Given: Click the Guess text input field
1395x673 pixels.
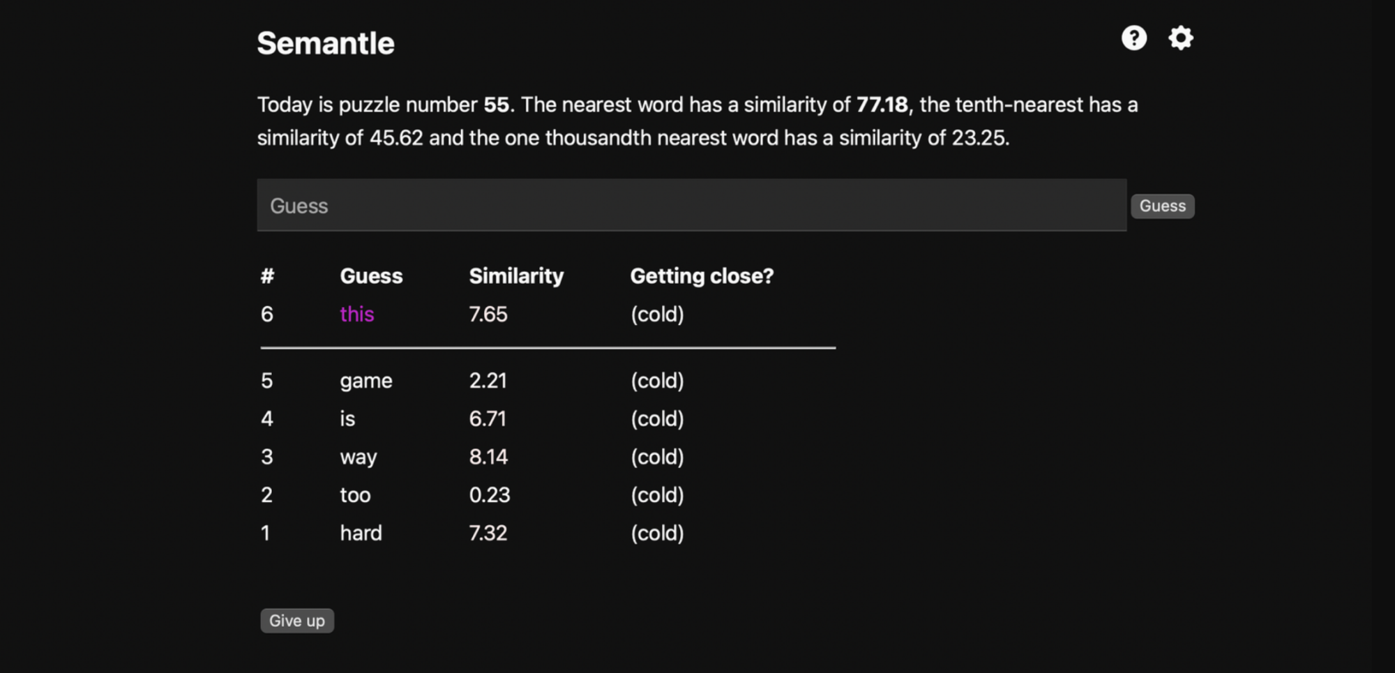Looking at the screenshot, I should (x=691, y=205).
